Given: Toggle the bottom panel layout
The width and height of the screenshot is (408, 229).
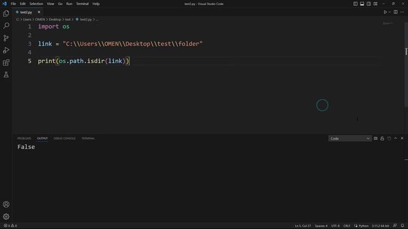Looking at the screenshot, I should click(x=362, y=4).
